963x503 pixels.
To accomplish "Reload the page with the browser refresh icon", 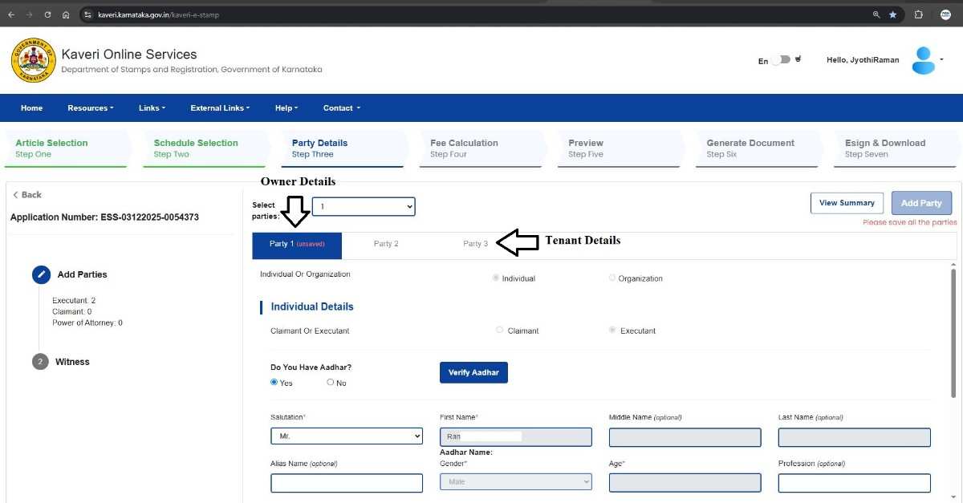I will 48,14.
